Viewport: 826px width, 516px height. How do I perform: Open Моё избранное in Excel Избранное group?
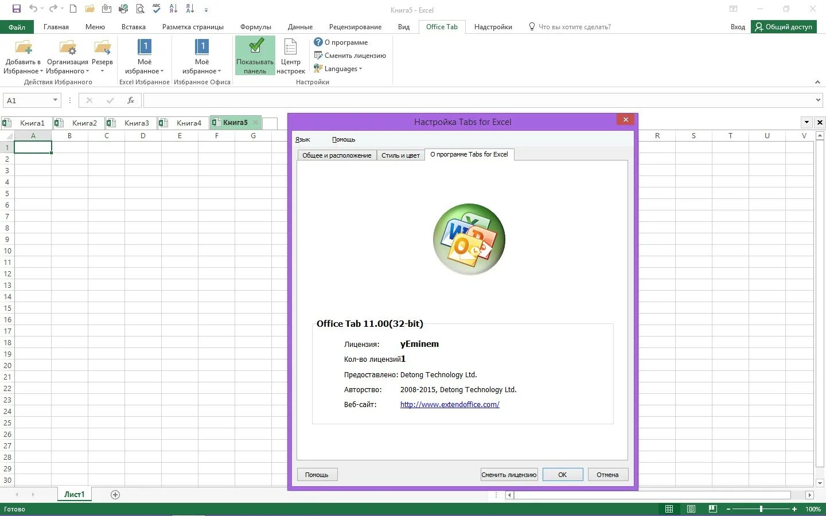(x=145, y=57)
